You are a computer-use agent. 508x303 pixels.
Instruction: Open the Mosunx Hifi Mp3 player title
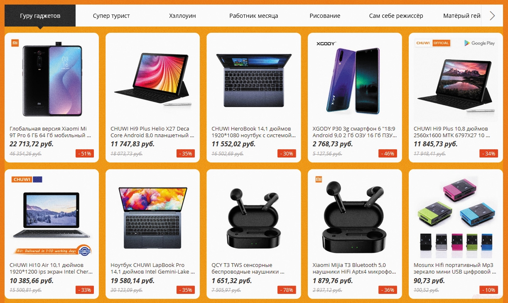(x=455, y=268)
